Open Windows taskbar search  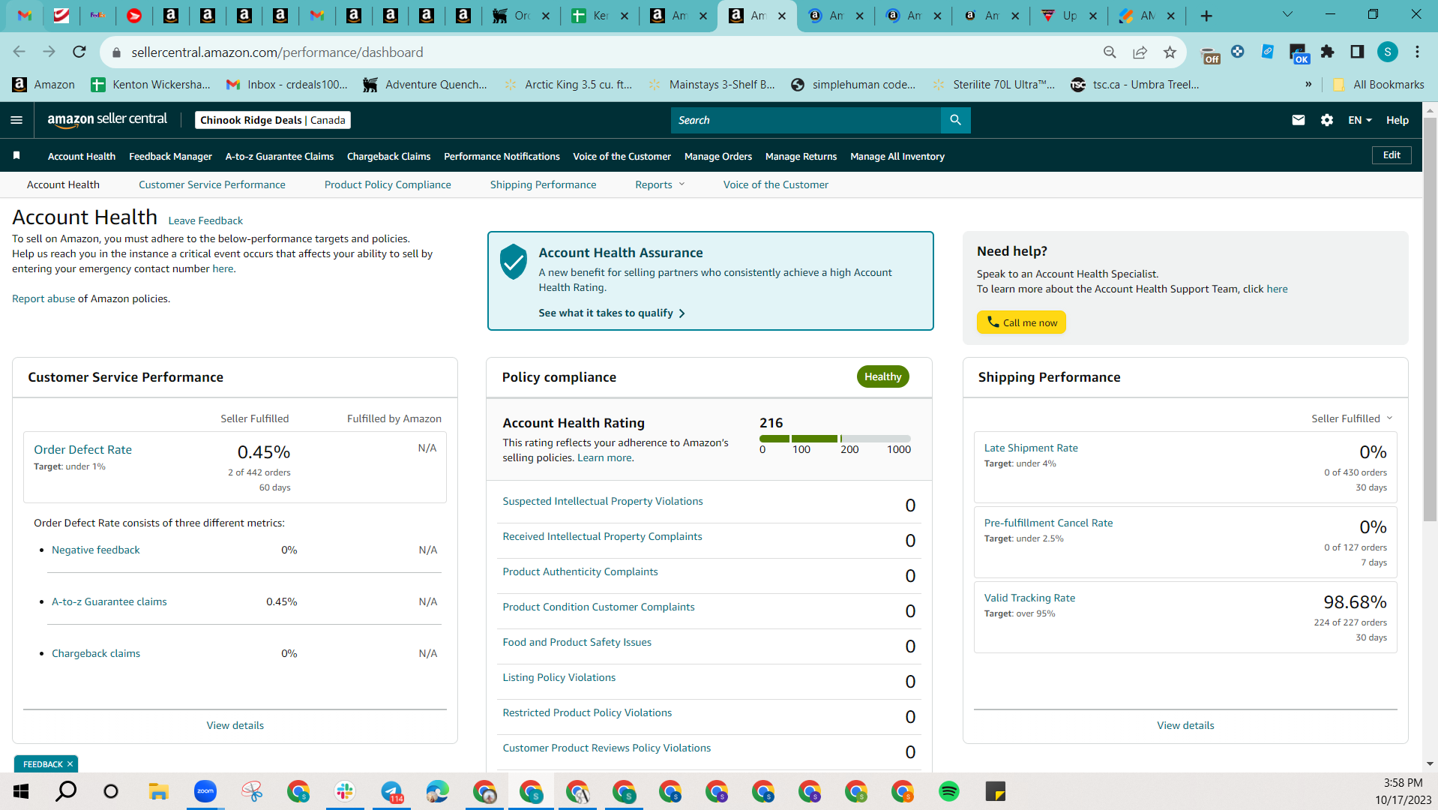click(x=66, y=791)
